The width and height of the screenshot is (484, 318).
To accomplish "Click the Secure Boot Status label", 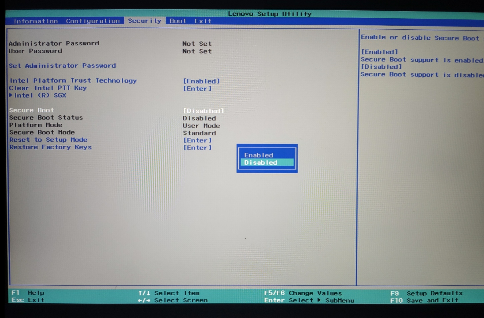I will click(x=46, y=117).
